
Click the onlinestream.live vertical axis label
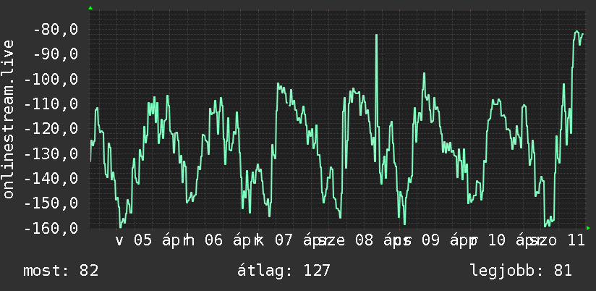(9, 119)
